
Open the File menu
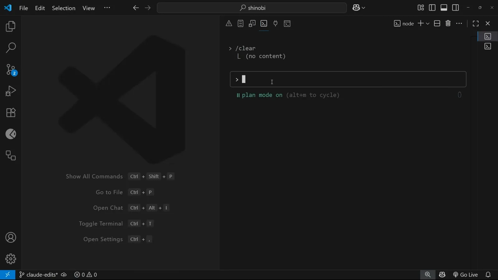click(x=24, y=8)
